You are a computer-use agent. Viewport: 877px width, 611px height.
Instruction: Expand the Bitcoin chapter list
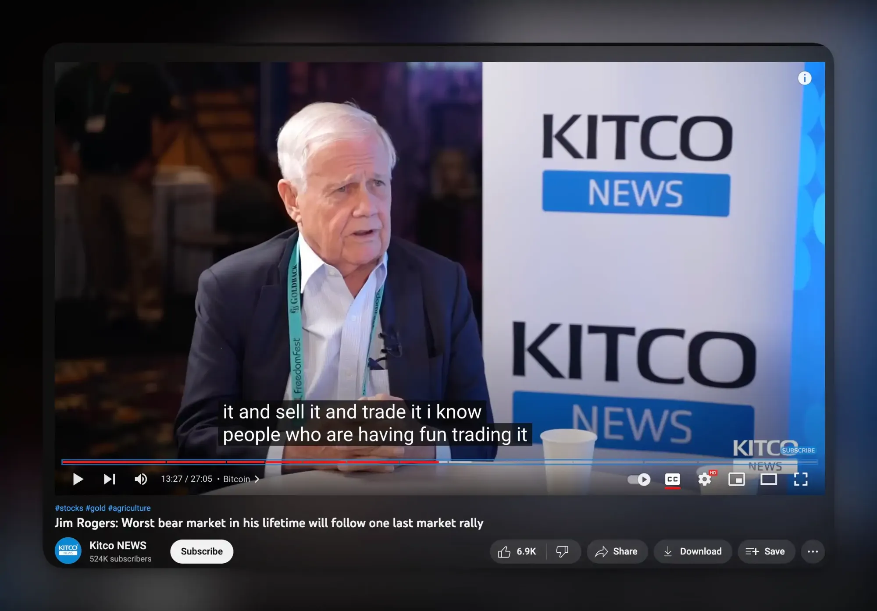242,479
